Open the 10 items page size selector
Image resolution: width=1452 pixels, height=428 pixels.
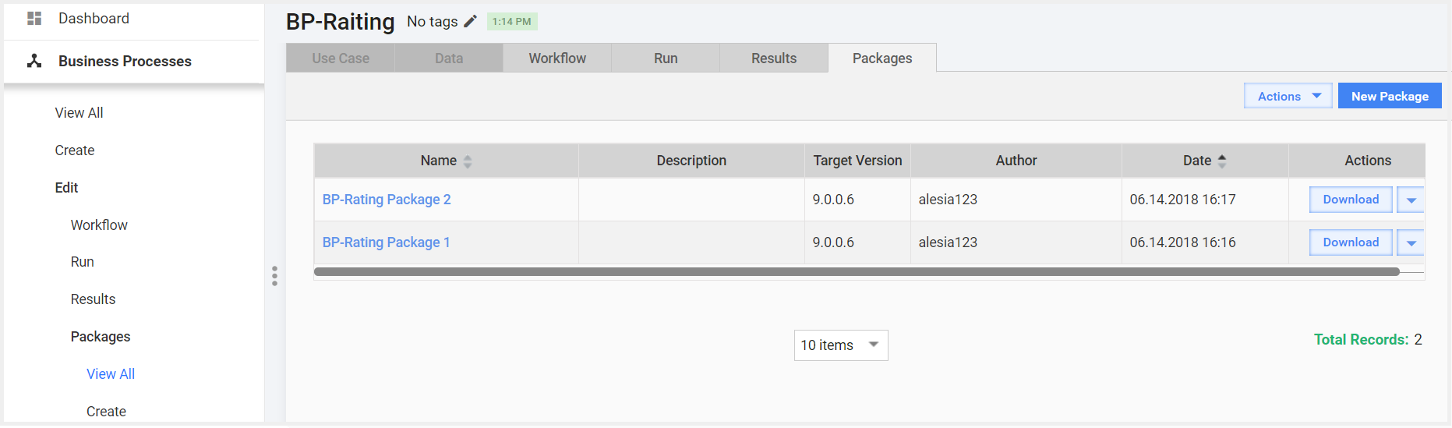click(841, 345)
